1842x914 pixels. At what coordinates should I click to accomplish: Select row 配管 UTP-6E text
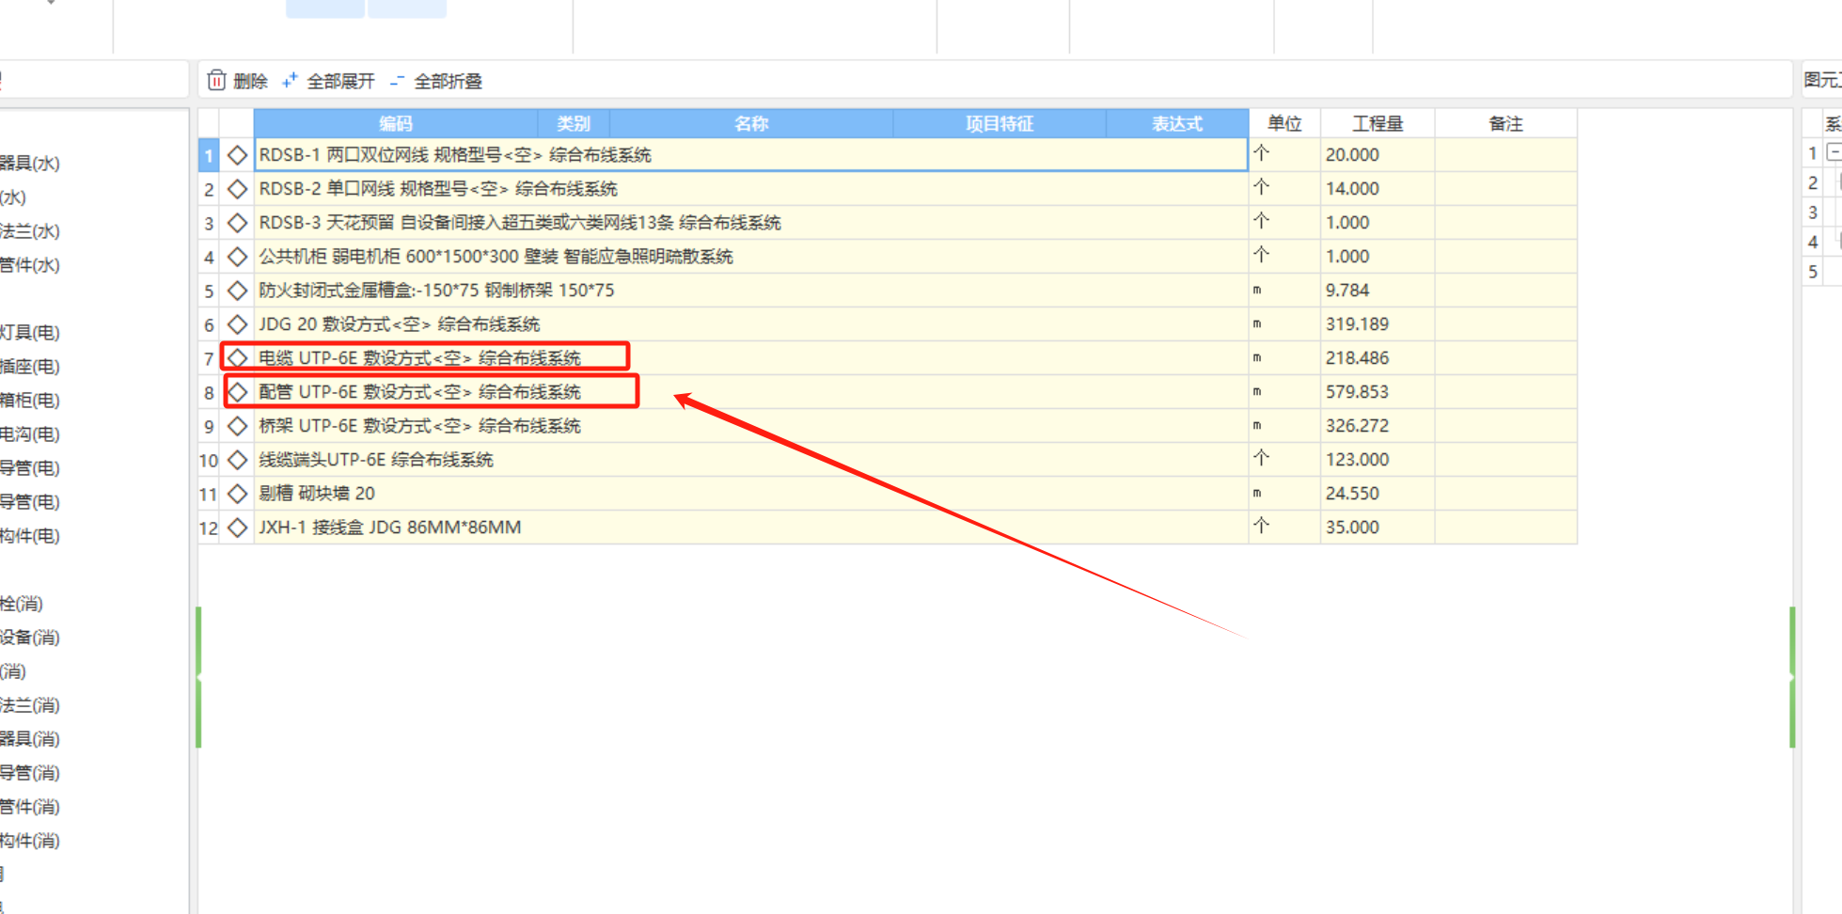419,392
